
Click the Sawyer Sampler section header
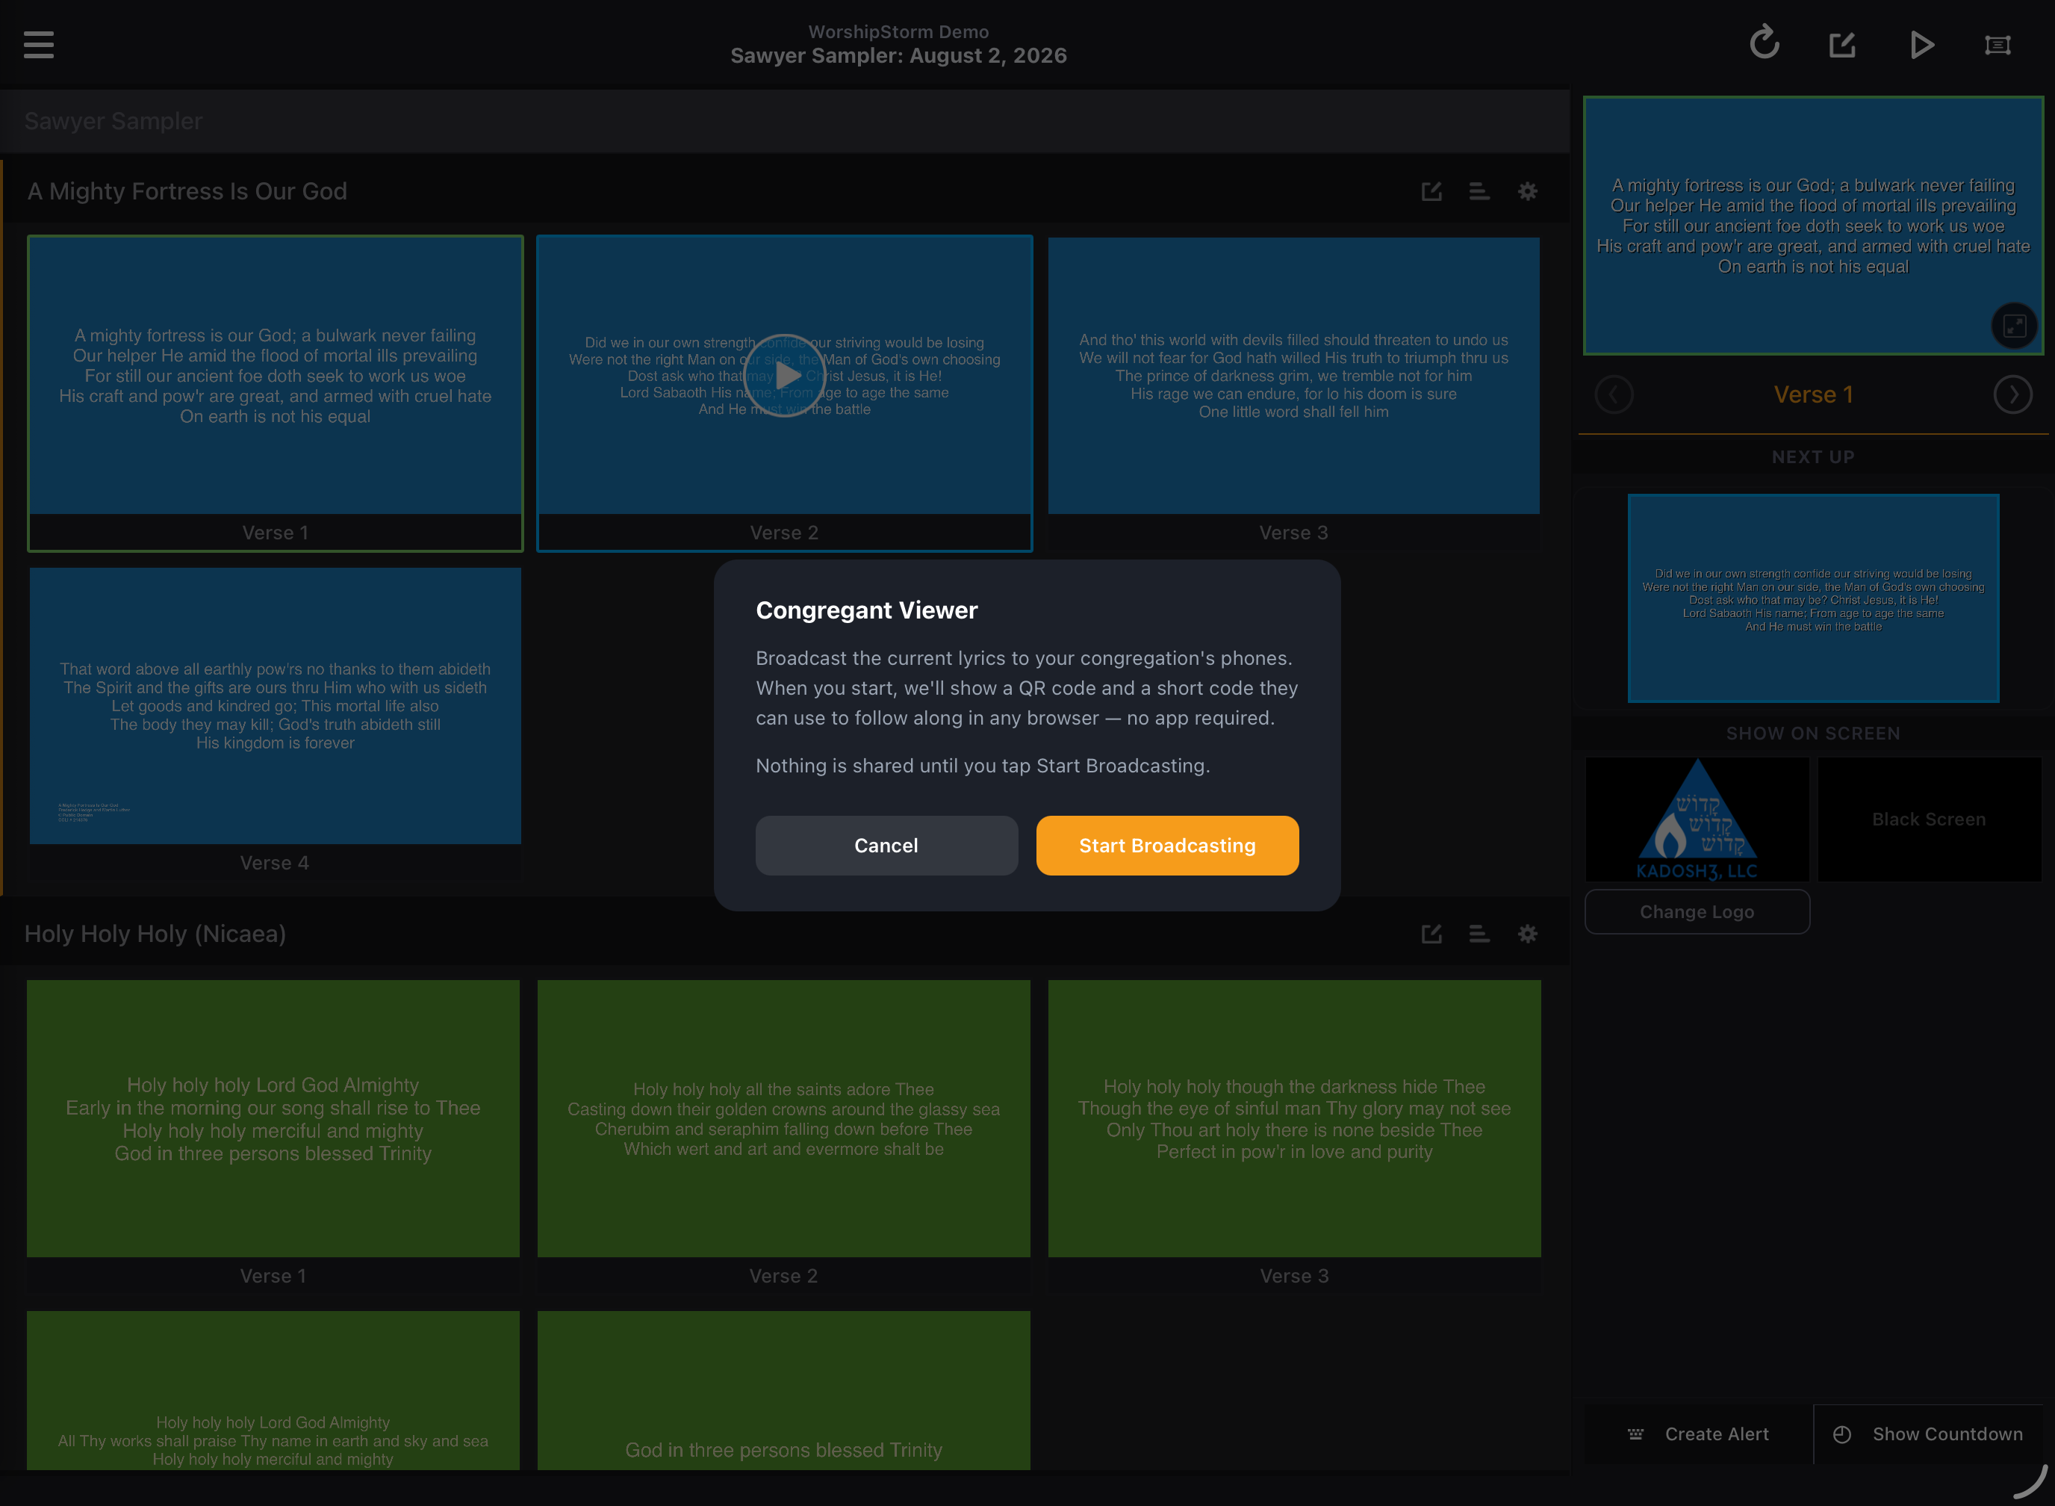point(784,121)
